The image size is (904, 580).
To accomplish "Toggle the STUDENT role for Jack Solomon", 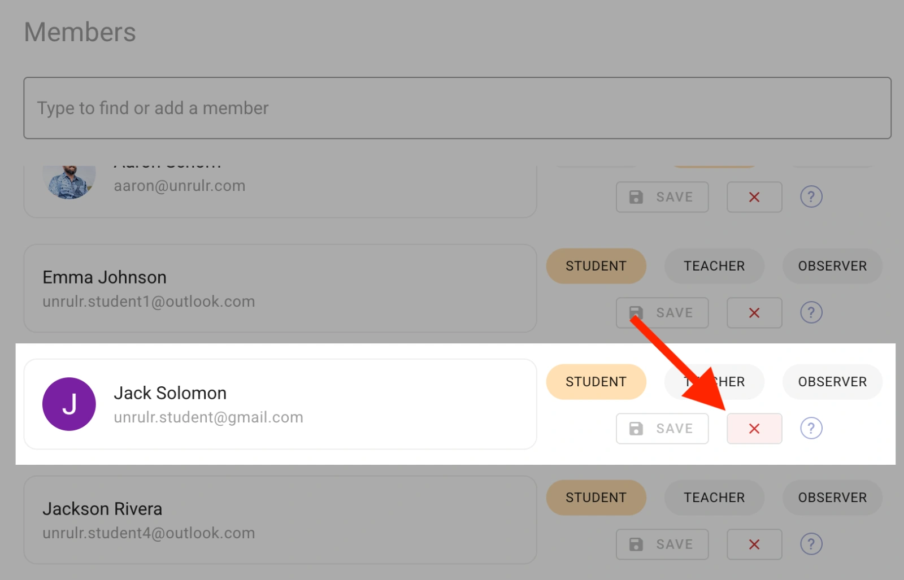I will tap(596, 382).
